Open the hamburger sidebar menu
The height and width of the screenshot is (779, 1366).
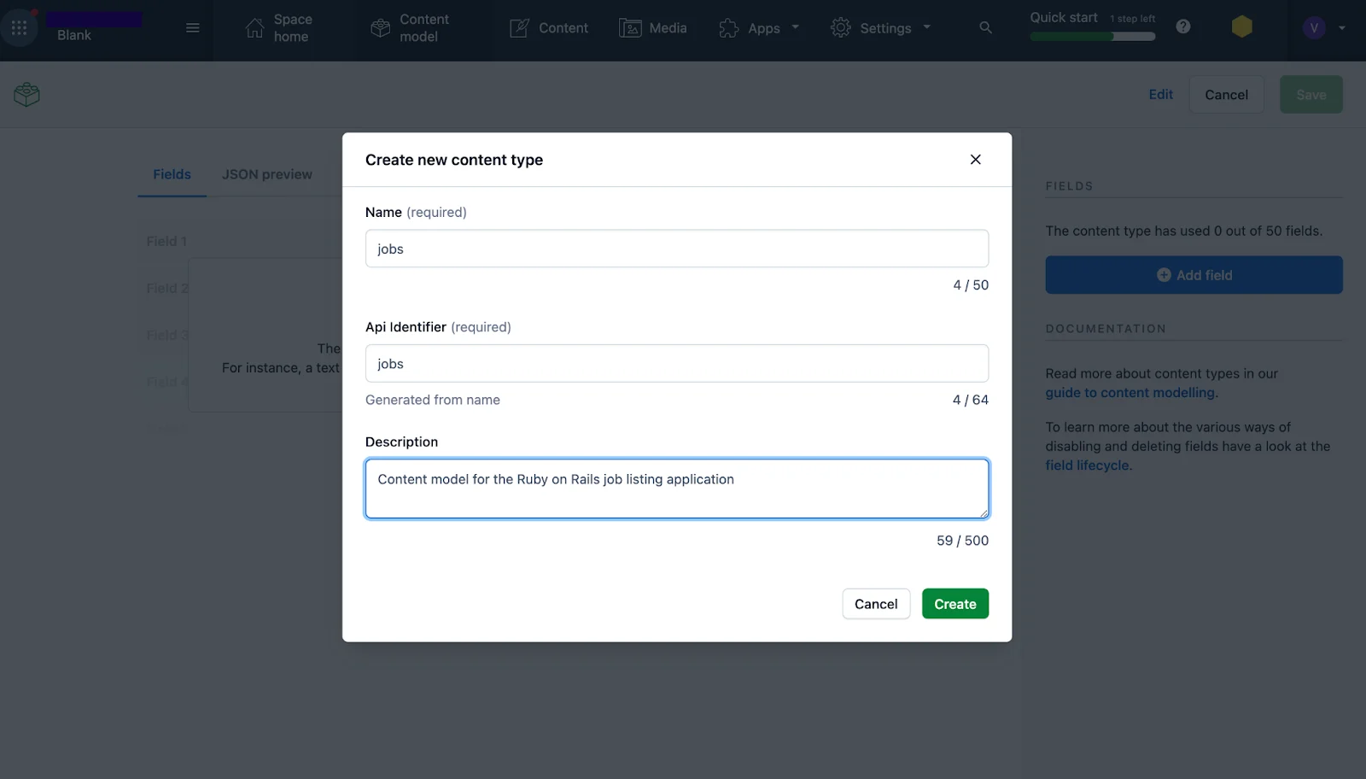coord(193,27)
